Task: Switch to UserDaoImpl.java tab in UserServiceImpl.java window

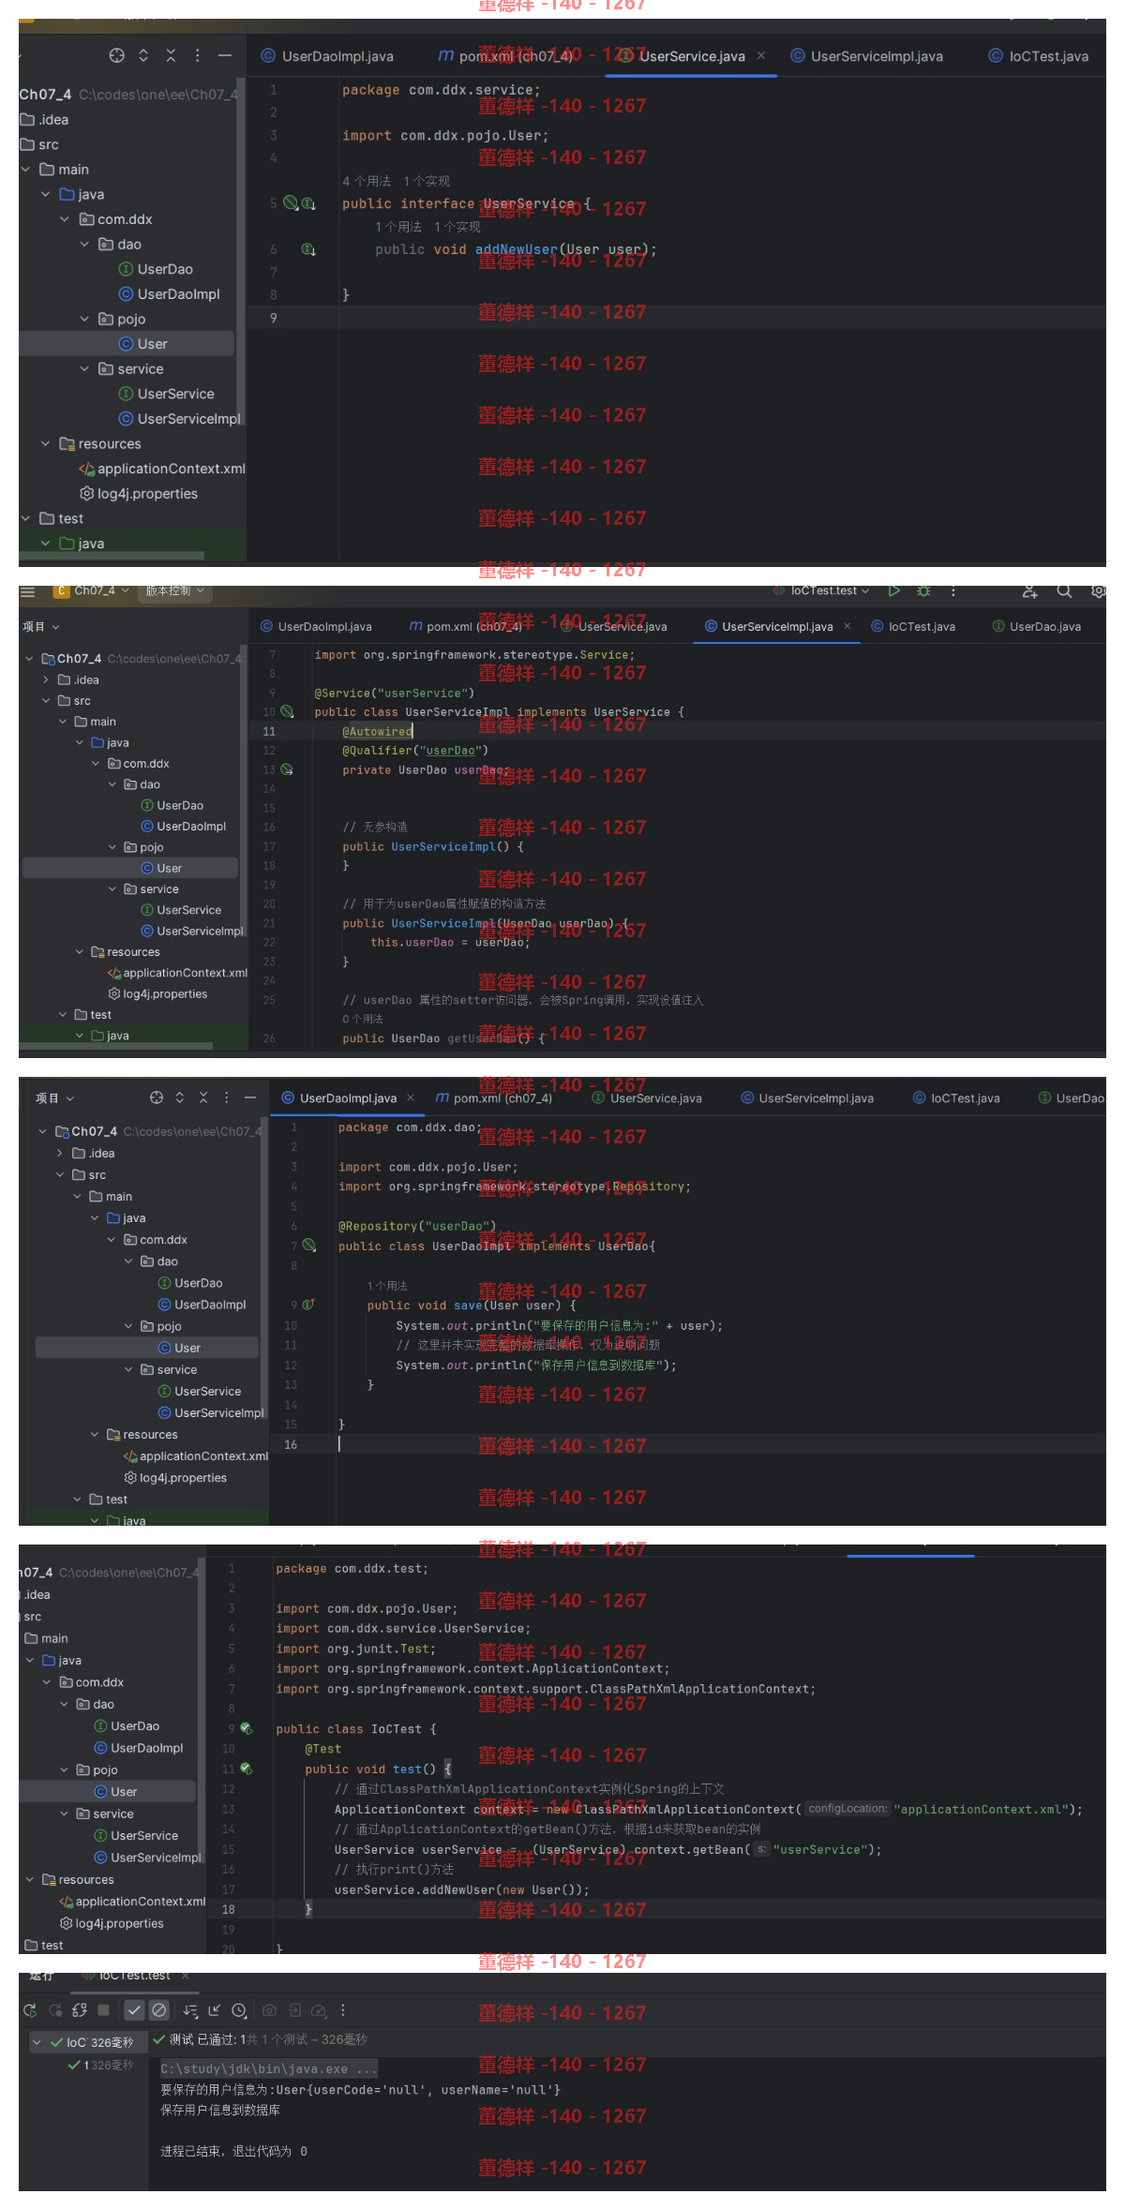Action: (x=316, y=626)
